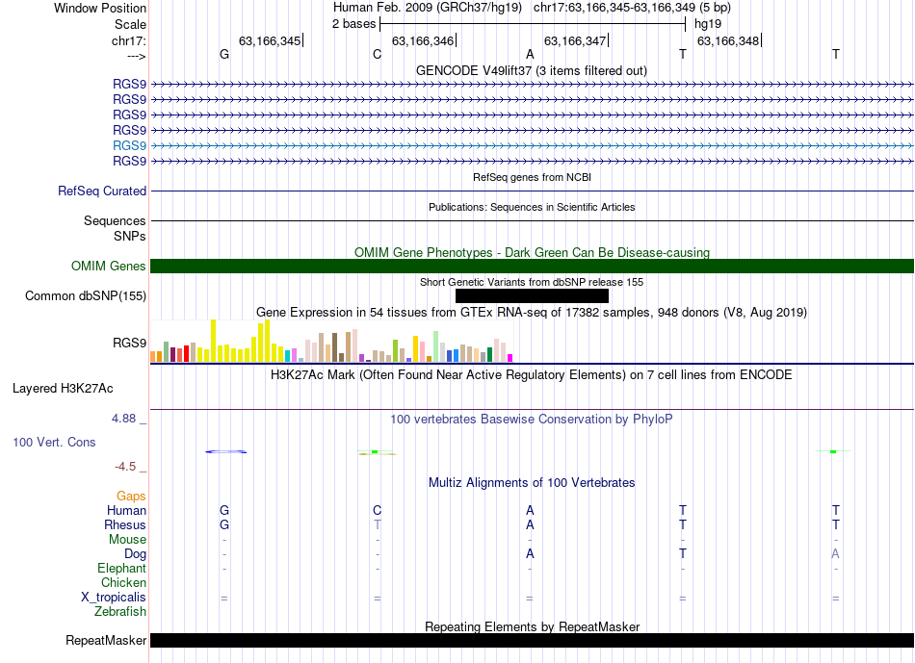Open the Basewise Conservation by PhyloP title

pos(532,420)
